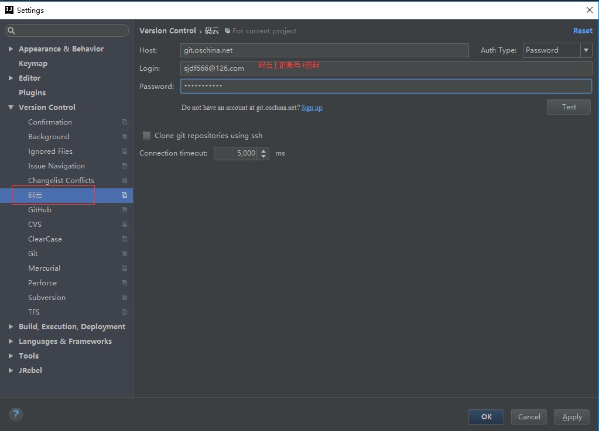The width and height of the screenshot is (599, 431).
Task: Click the project-level icon beside Confirmation
Action: (x=124, y=122)
